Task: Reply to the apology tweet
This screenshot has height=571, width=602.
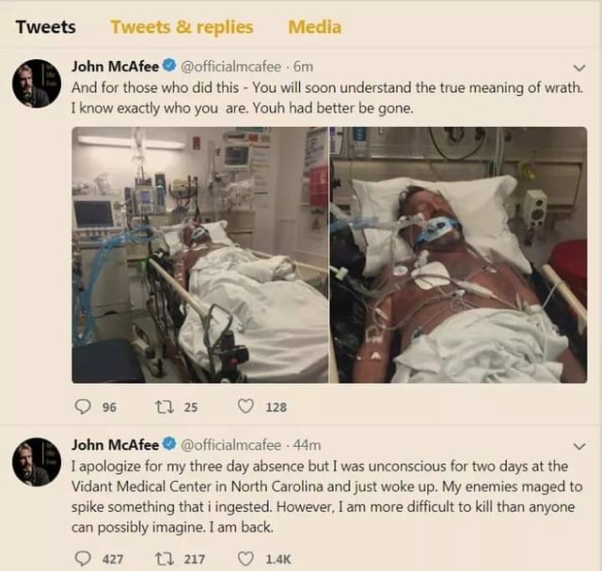Action: (x=82, y=559)
